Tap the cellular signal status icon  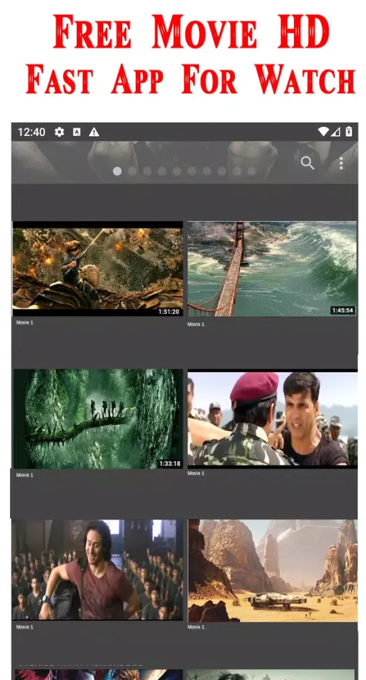click(335, 131)
